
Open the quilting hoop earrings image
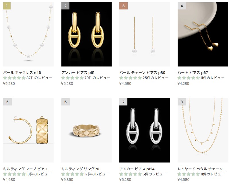(28, 130)
